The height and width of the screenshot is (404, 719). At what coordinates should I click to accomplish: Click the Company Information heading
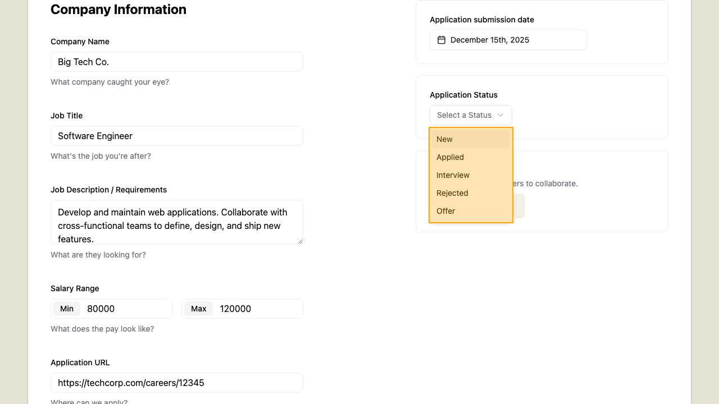119,10
